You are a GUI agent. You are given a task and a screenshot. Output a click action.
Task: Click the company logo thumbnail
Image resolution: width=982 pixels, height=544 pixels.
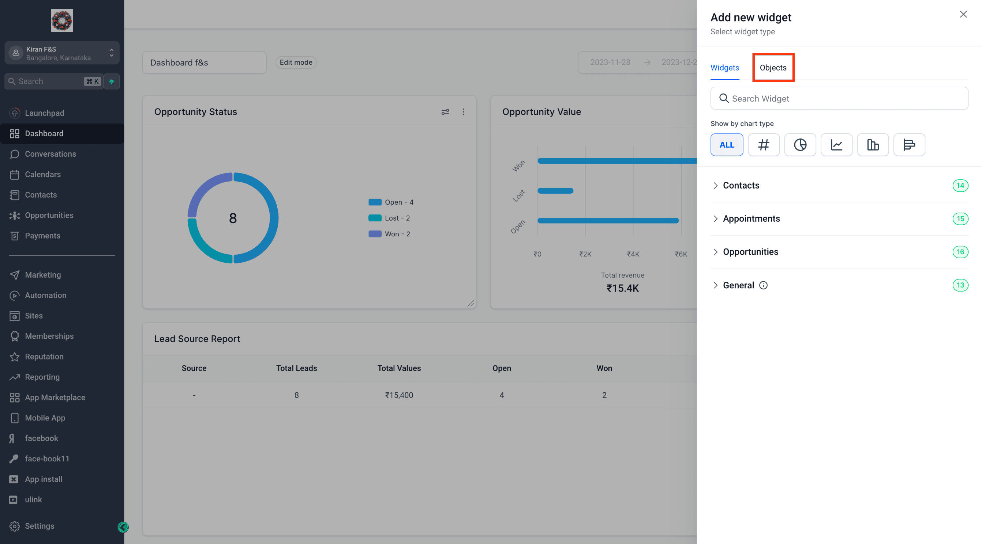coord(62,20)
